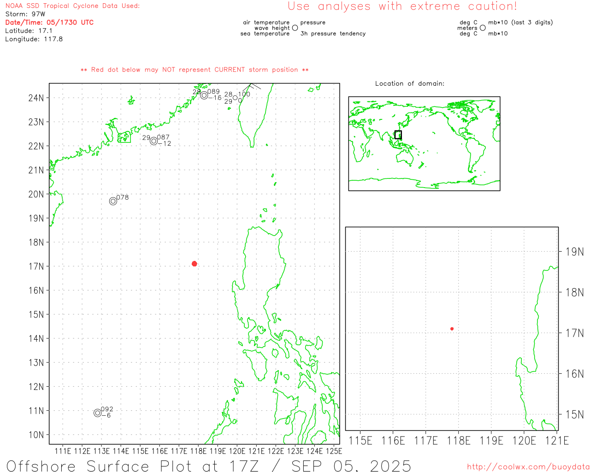
Task: Click 'Use analyses with extreme caution!' heading
Action: pyautogui.click(x=402, y=6)
